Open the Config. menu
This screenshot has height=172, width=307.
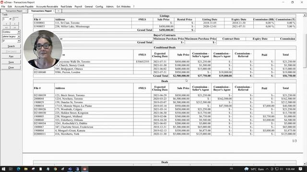point(99,6)
